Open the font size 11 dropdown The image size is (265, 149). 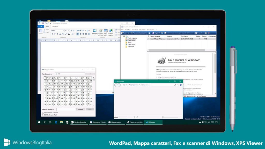click(69, 31)
